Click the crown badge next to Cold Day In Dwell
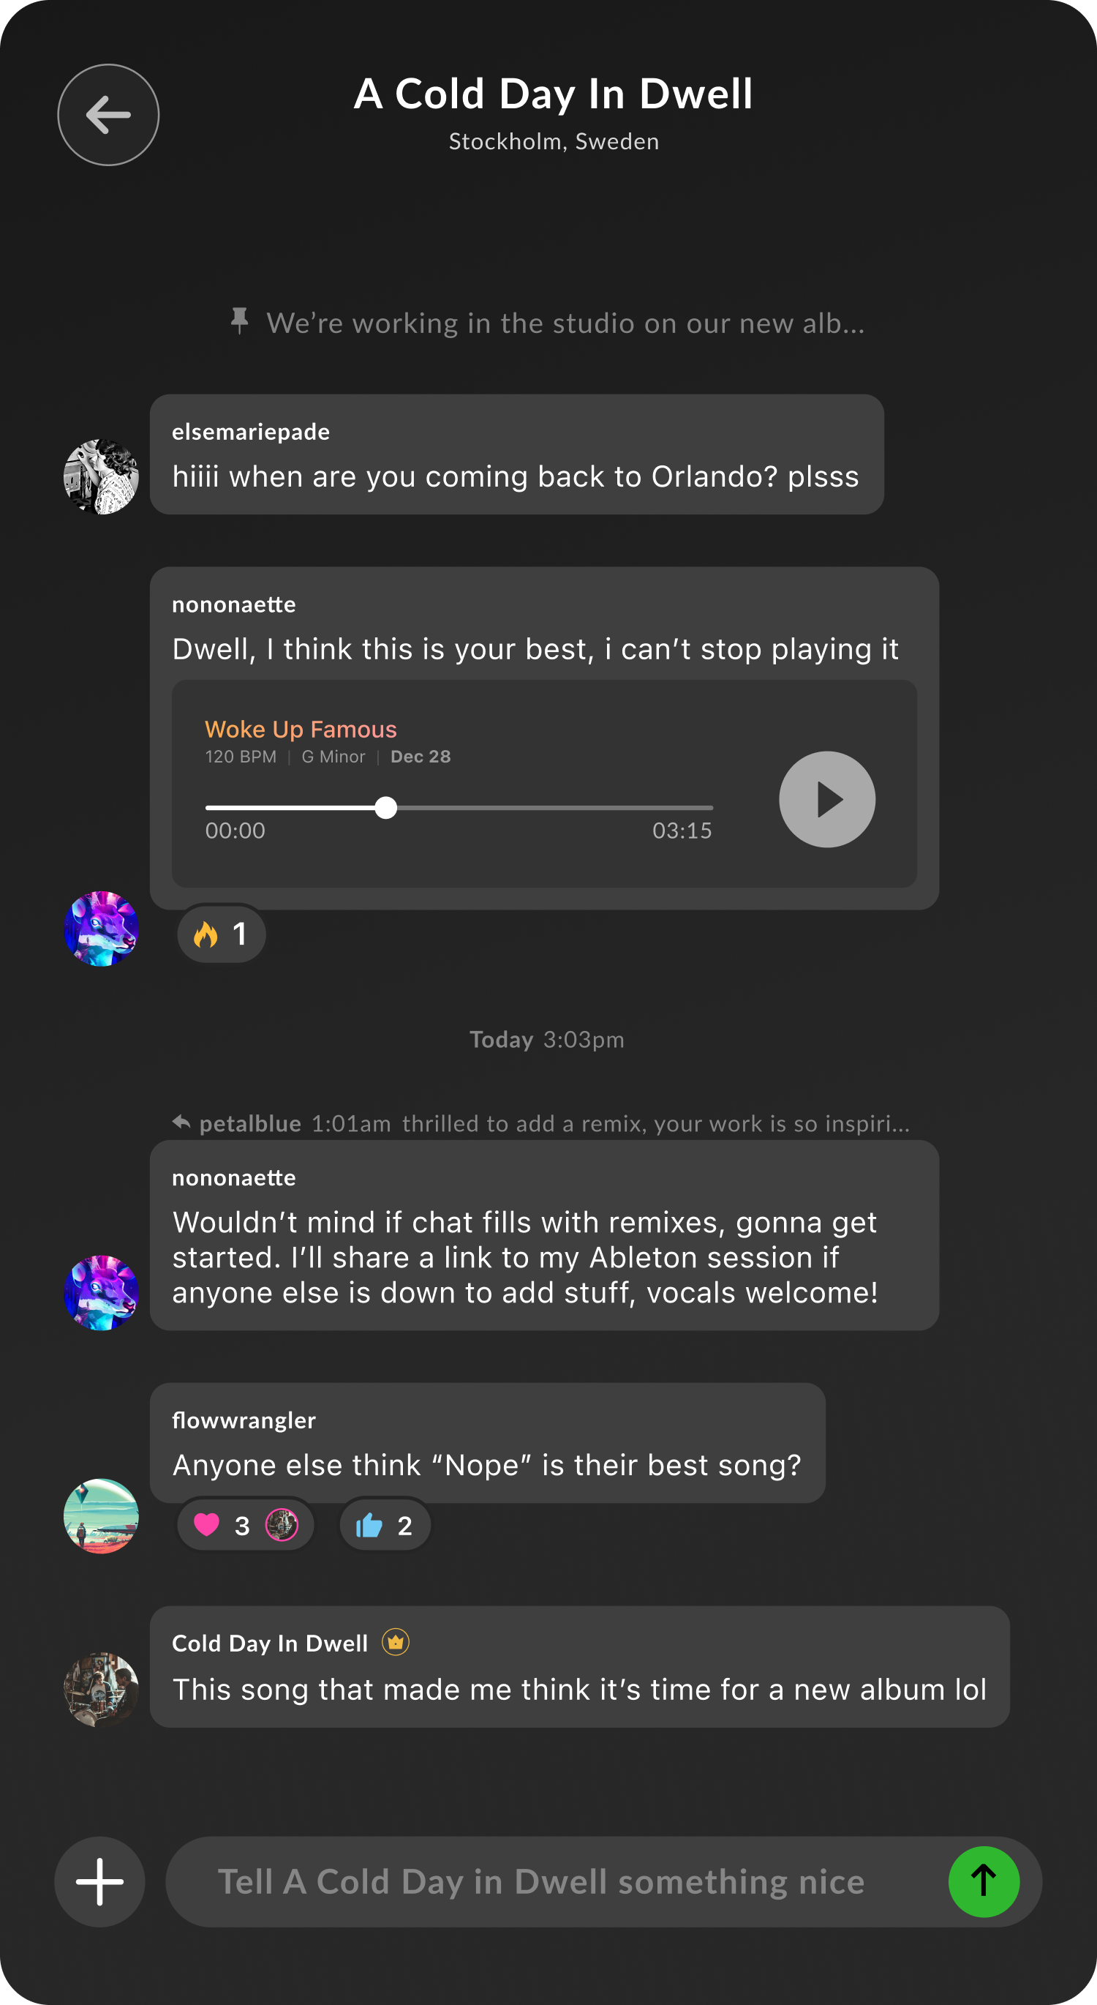The height and width of the screenshot is (2005, 1097). tap(396, 1642)
